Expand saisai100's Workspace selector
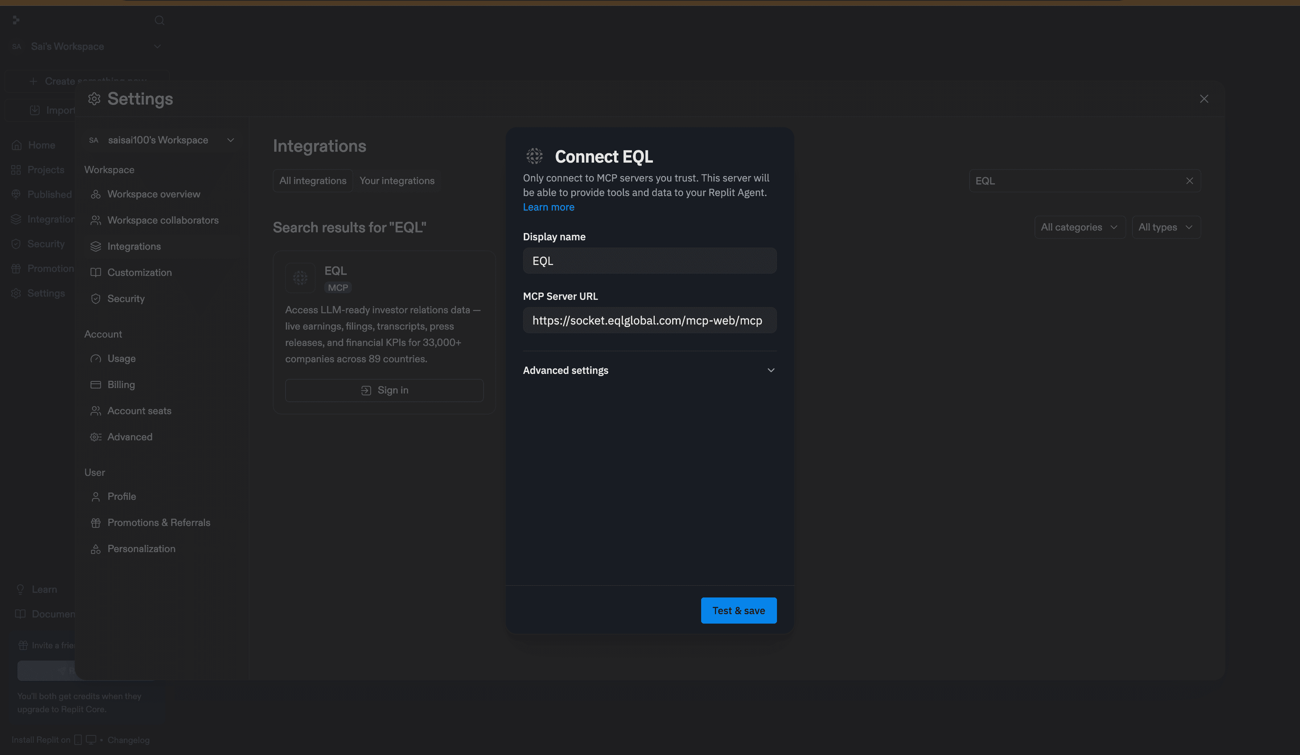This screenshot has height=755, width=1300. point(161,140)
